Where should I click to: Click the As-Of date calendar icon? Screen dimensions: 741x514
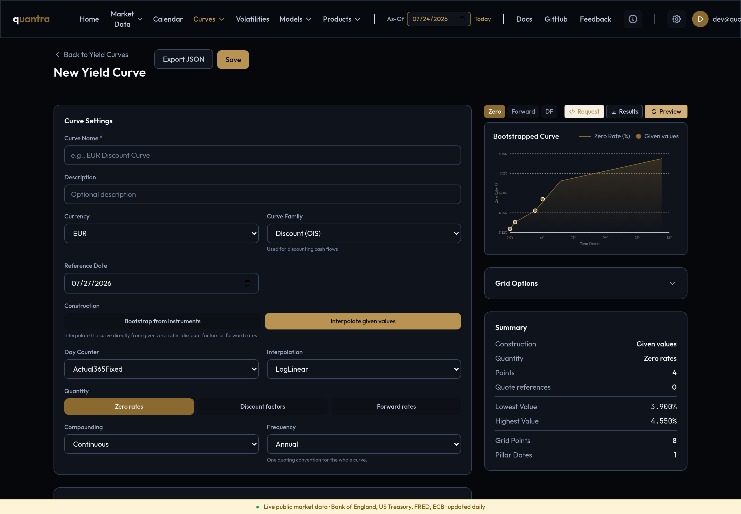tap(462, 19)
